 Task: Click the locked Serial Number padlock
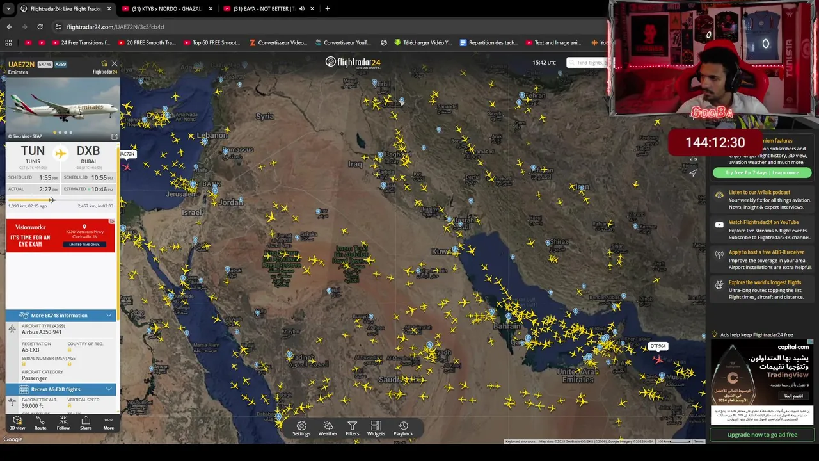click(24, 364)
